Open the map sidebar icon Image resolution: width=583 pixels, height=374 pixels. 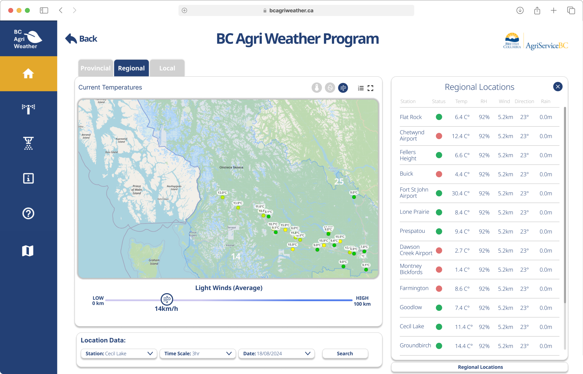(x=28, y=251)
